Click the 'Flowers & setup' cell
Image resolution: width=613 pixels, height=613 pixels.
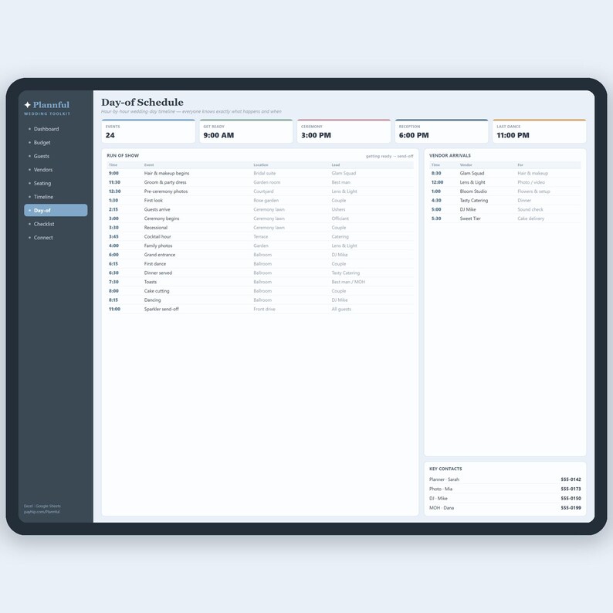click(533, 191)
